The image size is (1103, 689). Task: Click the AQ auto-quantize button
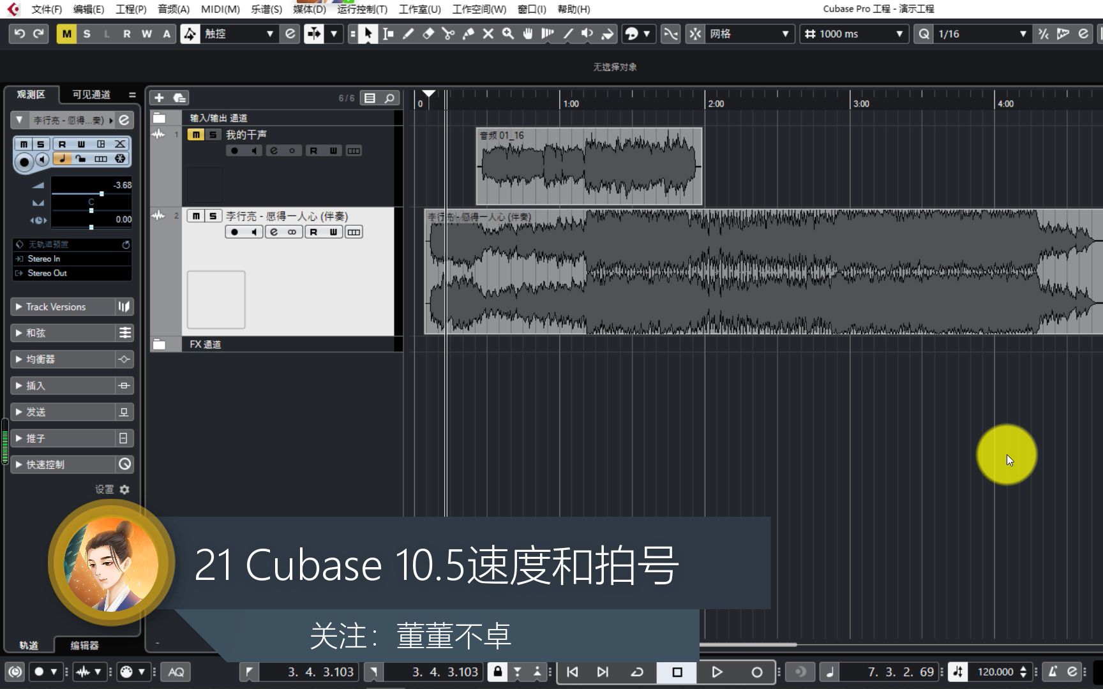tap(176, 672)
